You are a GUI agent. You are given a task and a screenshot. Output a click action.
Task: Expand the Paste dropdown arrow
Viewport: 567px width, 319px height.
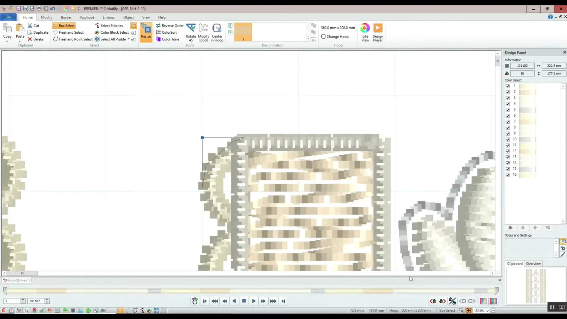pyautogui.click(x=20, y=41)
